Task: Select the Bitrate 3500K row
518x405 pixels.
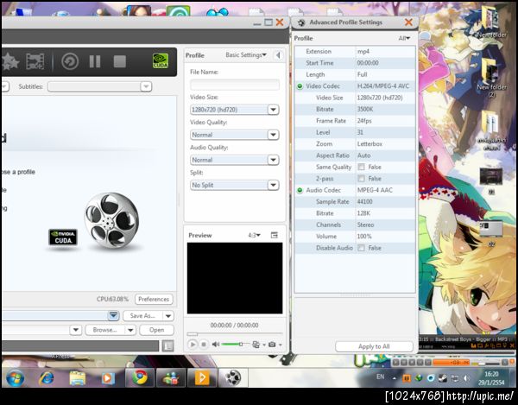Action: [355, 110]
